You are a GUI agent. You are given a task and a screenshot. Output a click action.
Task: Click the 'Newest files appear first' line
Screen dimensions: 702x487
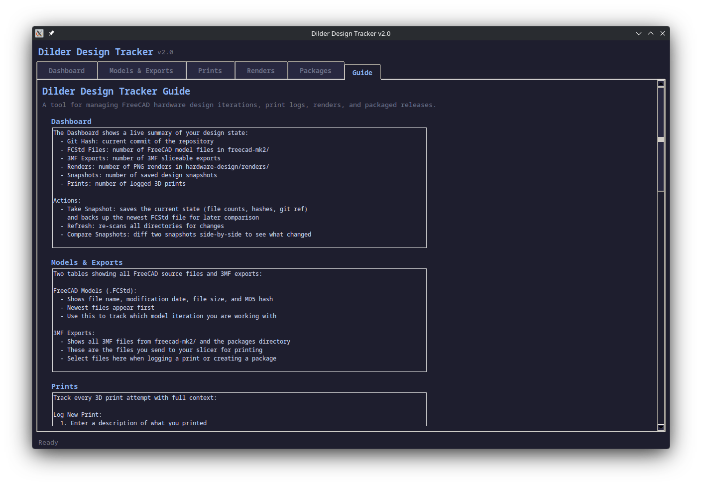click(x=108, y=308)
